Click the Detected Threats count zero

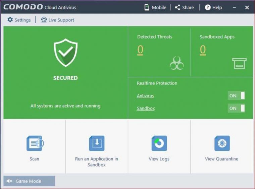pos(140,50)
